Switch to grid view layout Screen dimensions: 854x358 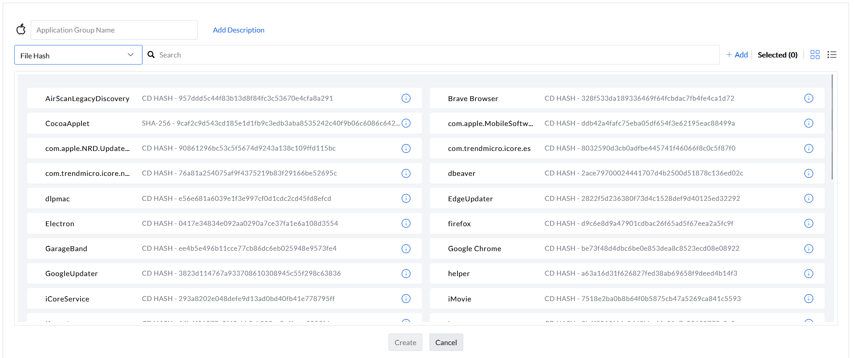pos(815,55)
